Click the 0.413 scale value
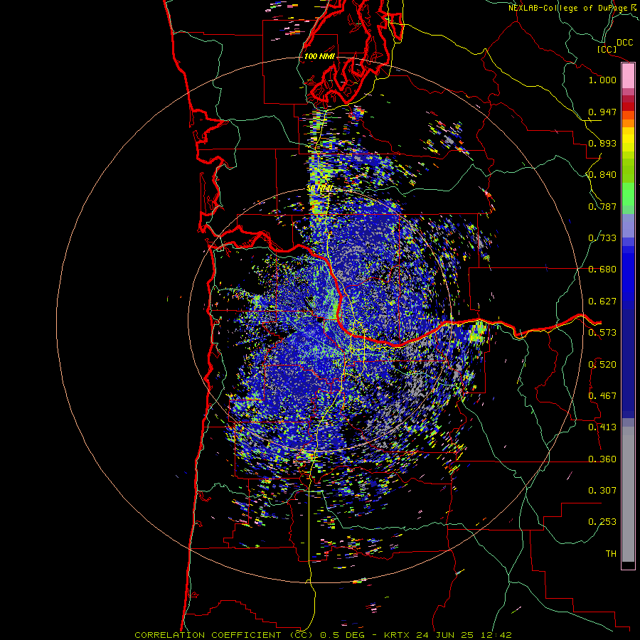The image size is (640, 640). point(602,427)
